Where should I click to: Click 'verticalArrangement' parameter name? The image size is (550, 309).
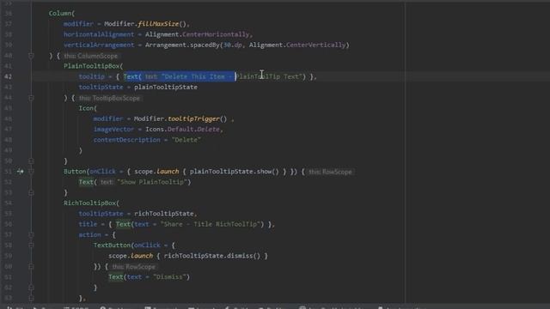coord(99,45)
